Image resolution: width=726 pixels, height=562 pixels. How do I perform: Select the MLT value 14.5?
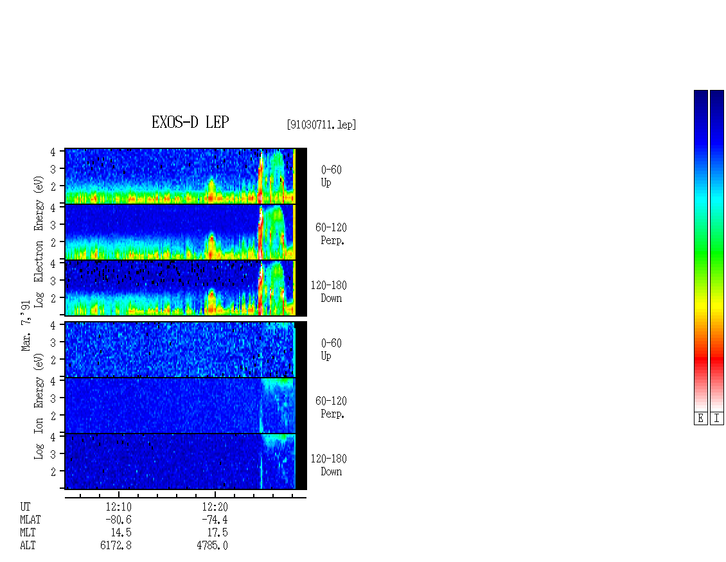tap(121, 533)
